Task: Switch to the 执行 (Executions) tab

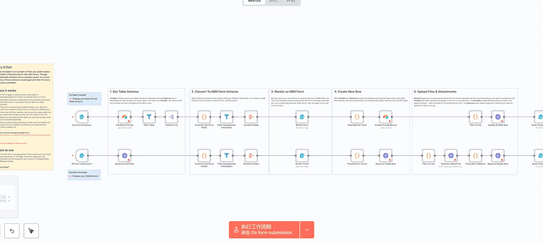Action: click(x=273, y=1)
